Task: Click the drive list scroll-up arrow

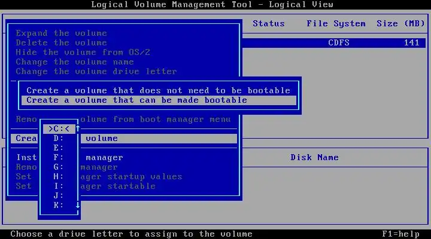Action: (x=78, y=128)
